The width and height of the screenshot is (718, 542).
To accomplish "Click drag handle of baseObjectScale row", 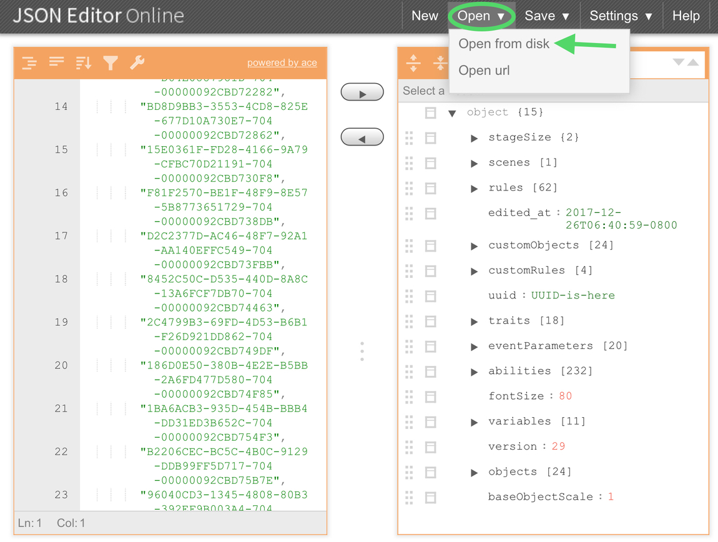I will point(409,498).
